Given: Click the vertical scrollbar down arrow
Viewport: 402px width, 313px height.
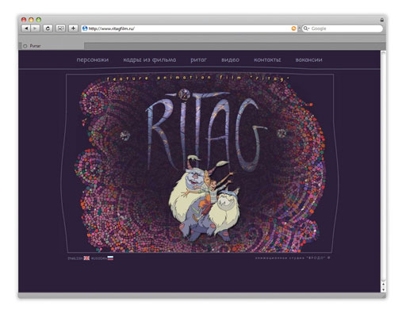Looking at the screenshot, I should click(383, 289).
